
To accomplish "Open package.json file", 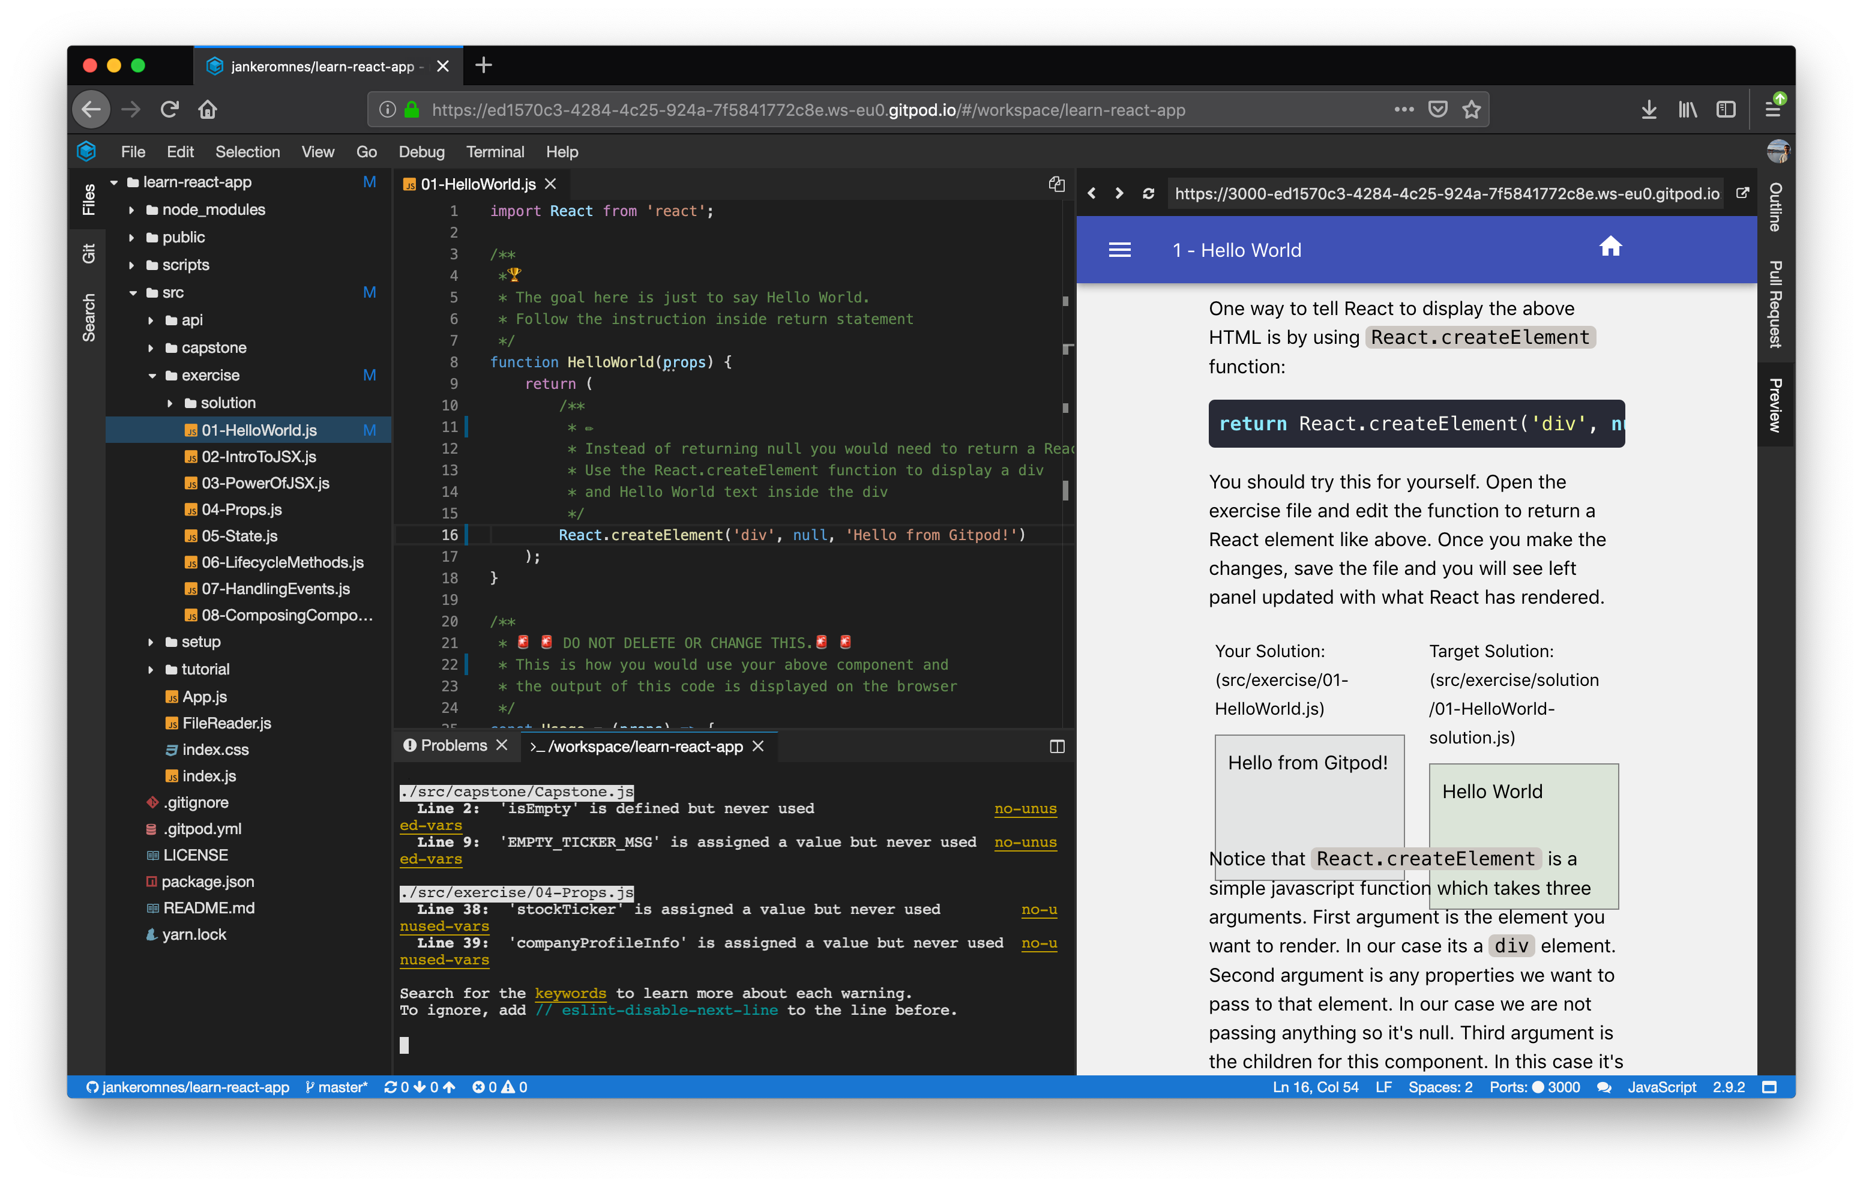I will pos(207,882).
